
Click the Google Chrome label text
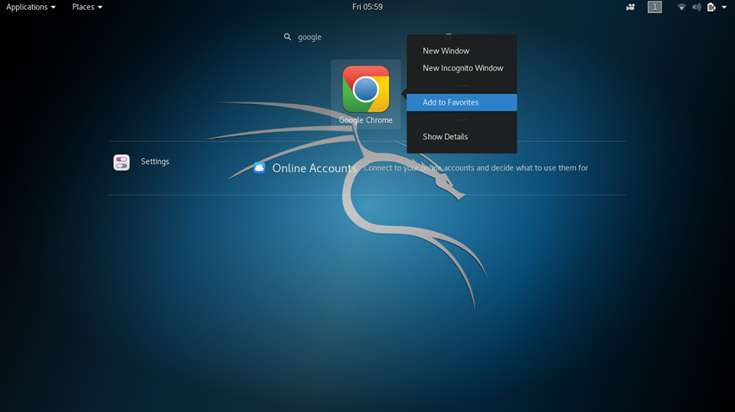366,120
